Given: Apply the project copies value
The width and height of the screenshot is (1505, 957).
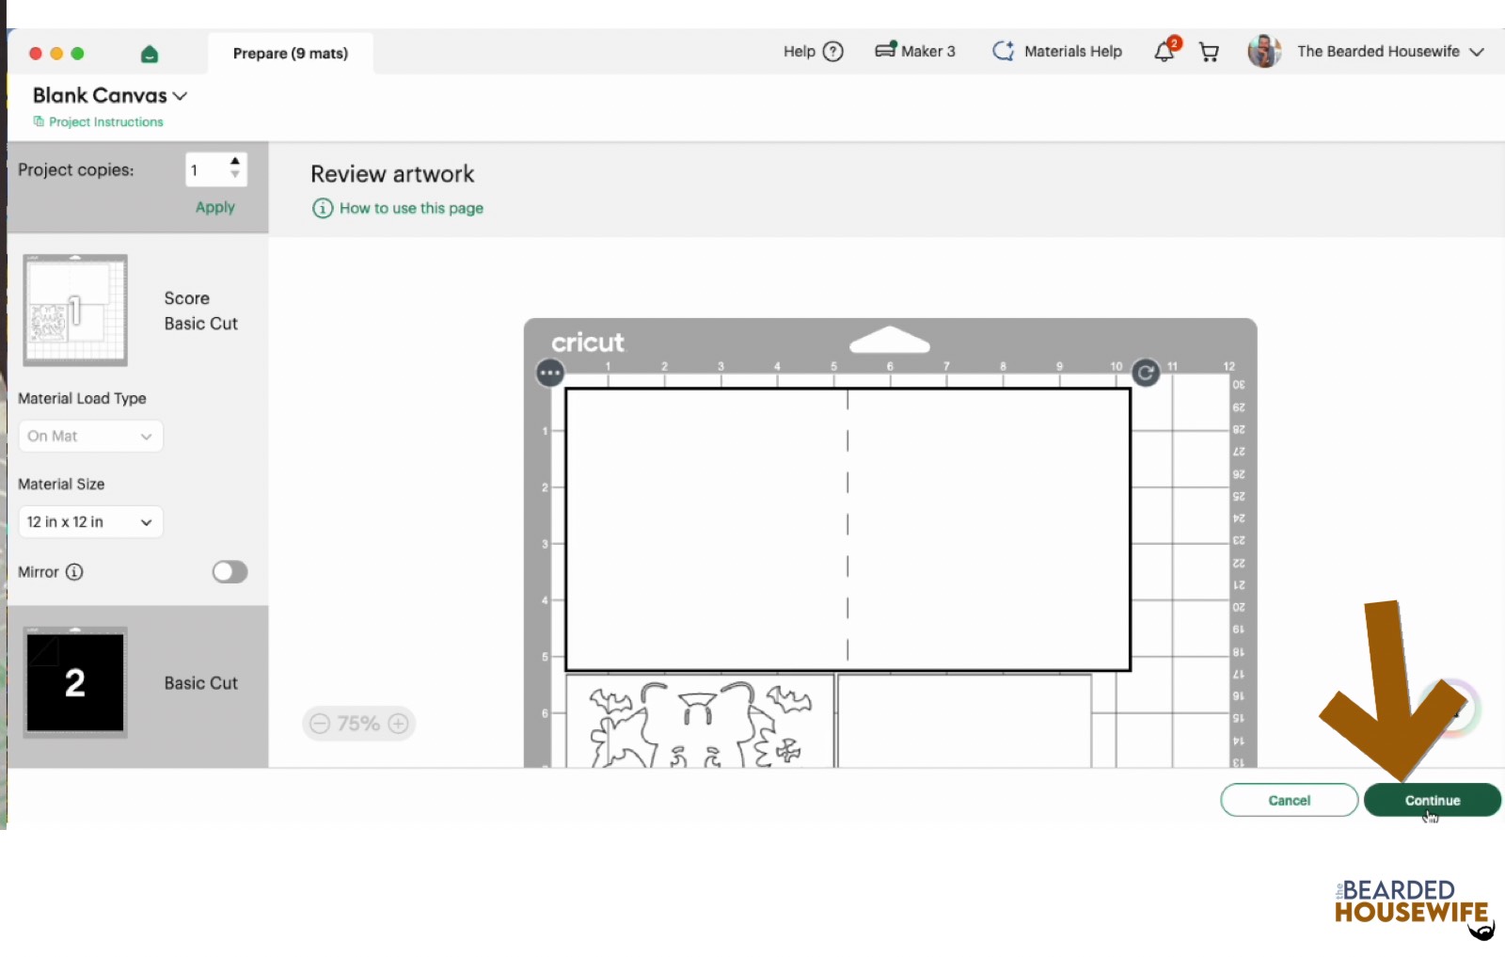Looking at the screenshot, I should click(215, 207).
